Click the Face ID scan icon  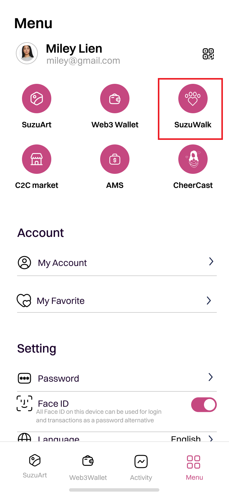coord(24,403)
